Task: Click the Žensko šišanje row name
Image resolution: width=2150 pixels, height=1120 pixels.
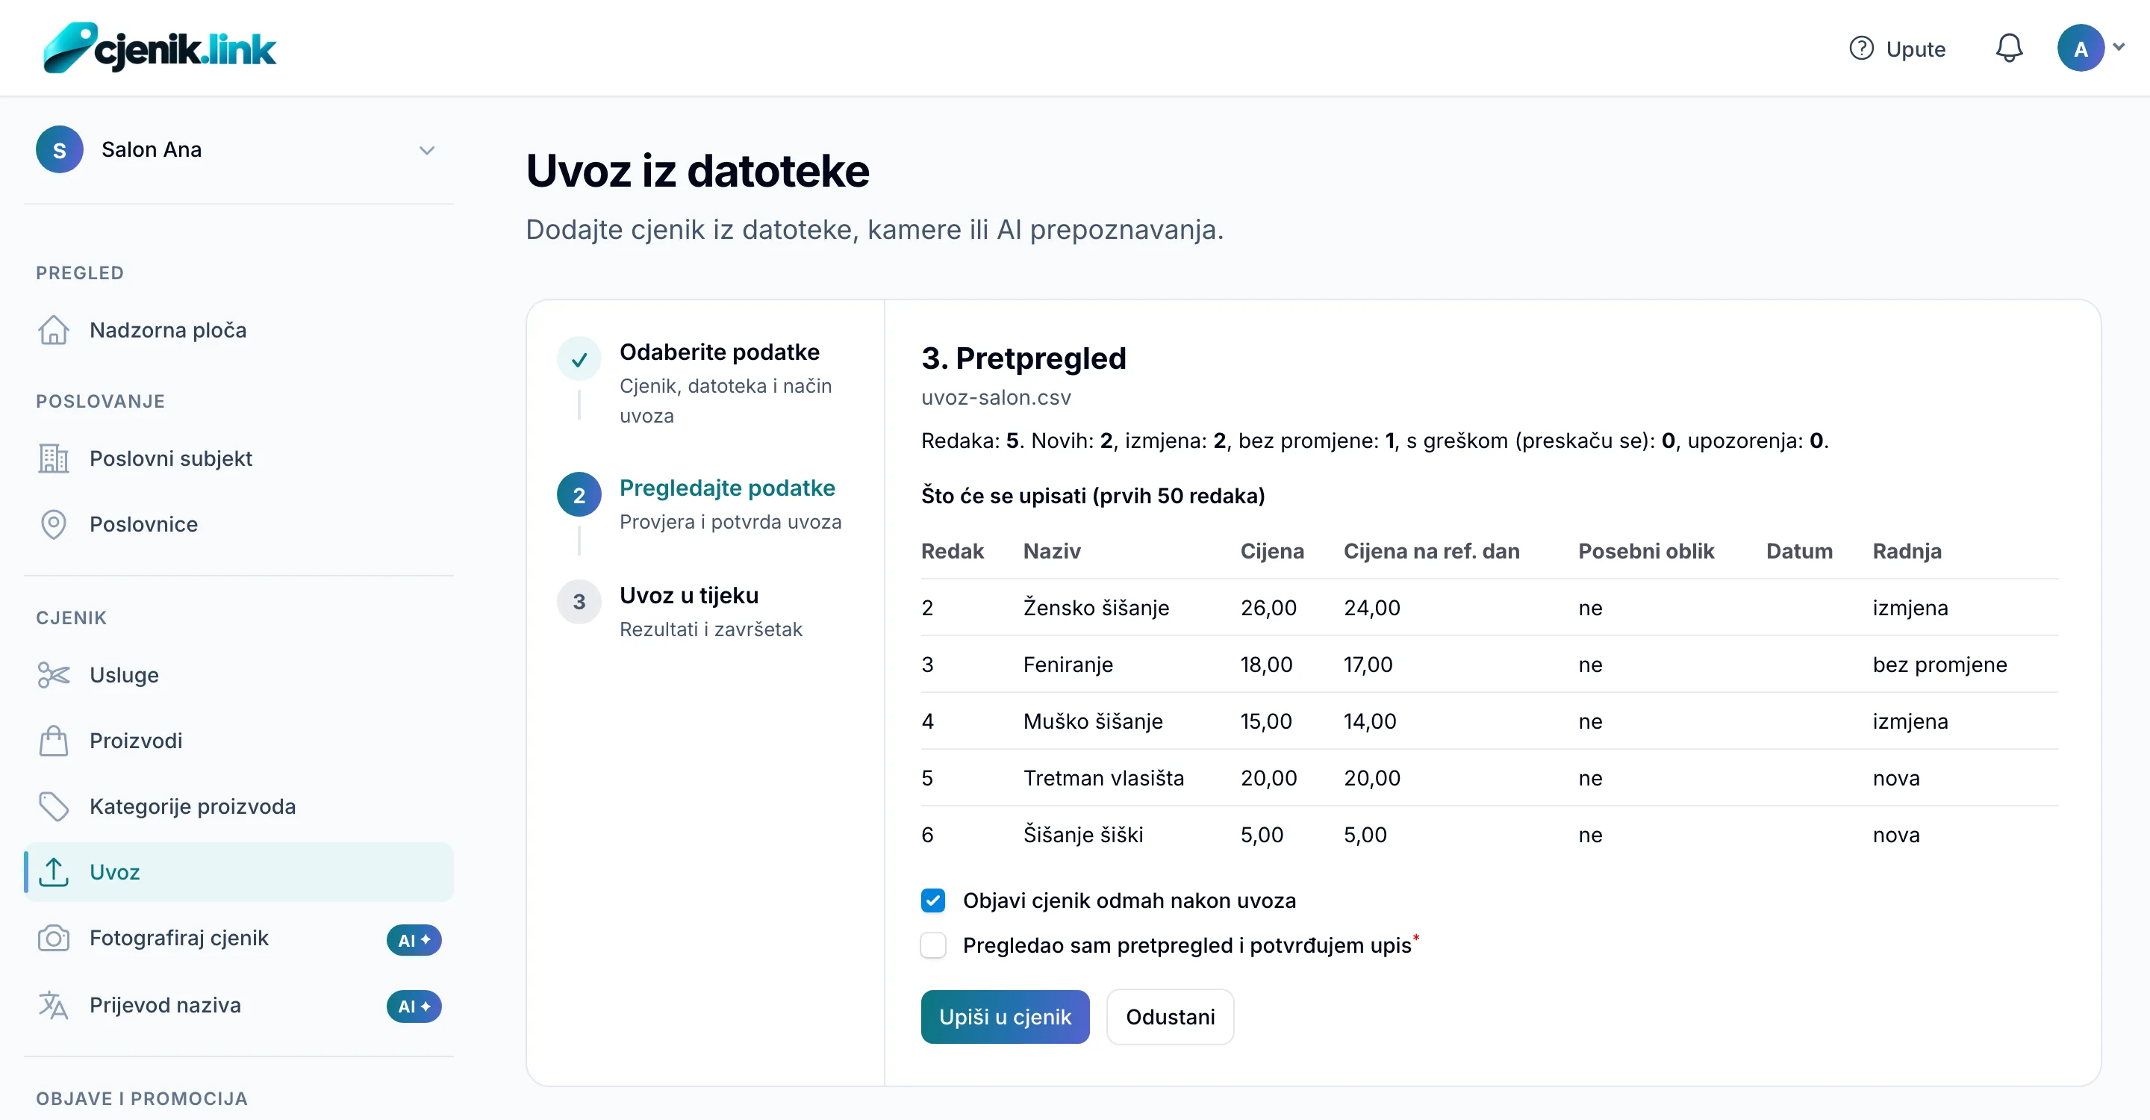Action: coord(1096,608)
